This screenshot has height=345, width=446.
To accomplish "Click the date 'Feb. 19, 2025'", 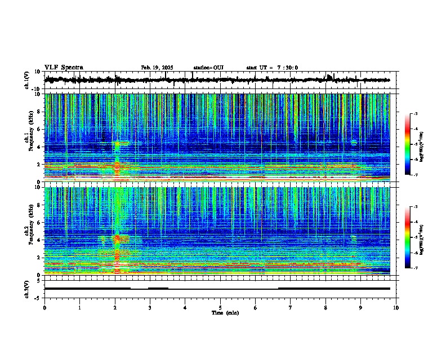I will [157, 68].
